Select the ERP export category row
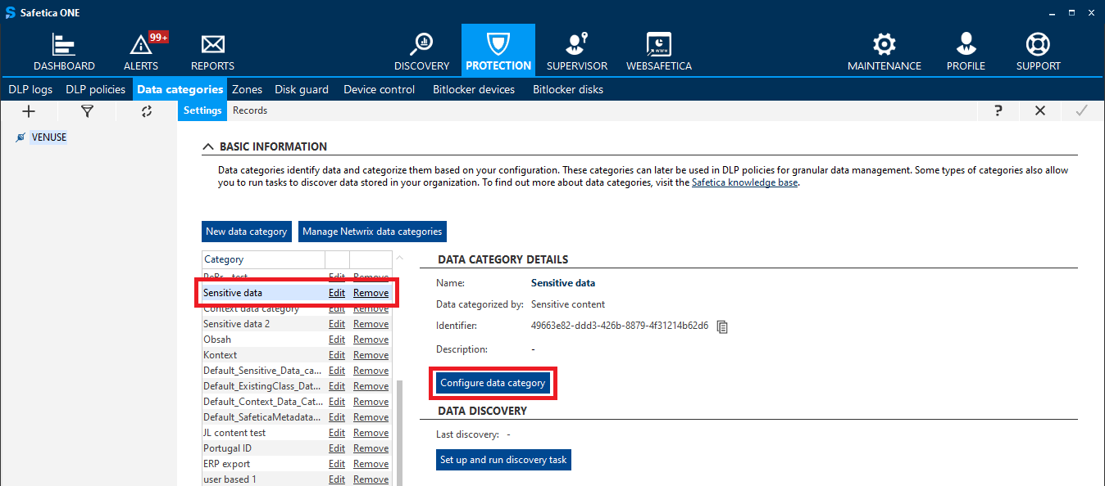This screenshot has width=1105, height=486. tap(297, 464)
